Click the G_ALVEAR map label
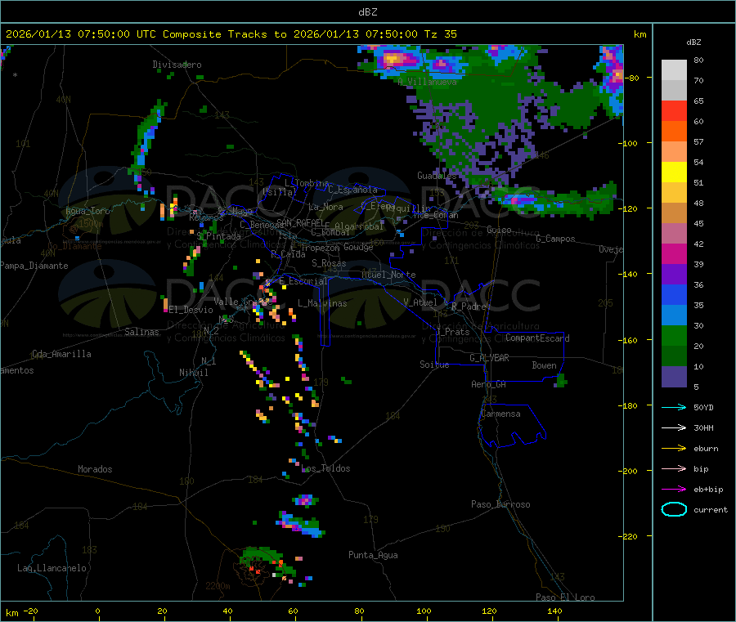Screen dimensions: 736x622 click(489, 358)
